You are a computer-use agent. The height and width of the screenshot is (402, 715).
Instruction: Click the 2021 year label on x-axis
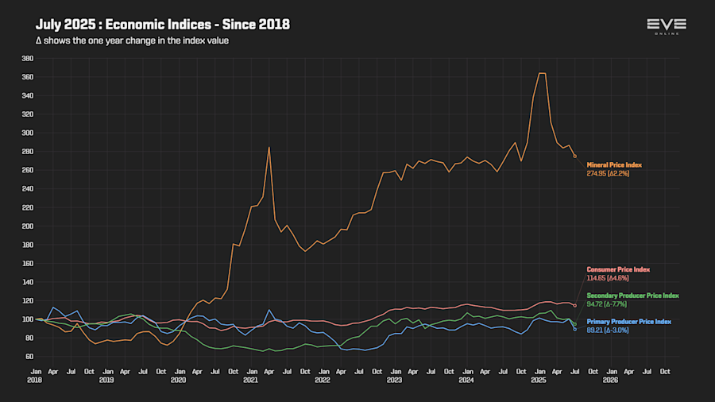(249, 380)
